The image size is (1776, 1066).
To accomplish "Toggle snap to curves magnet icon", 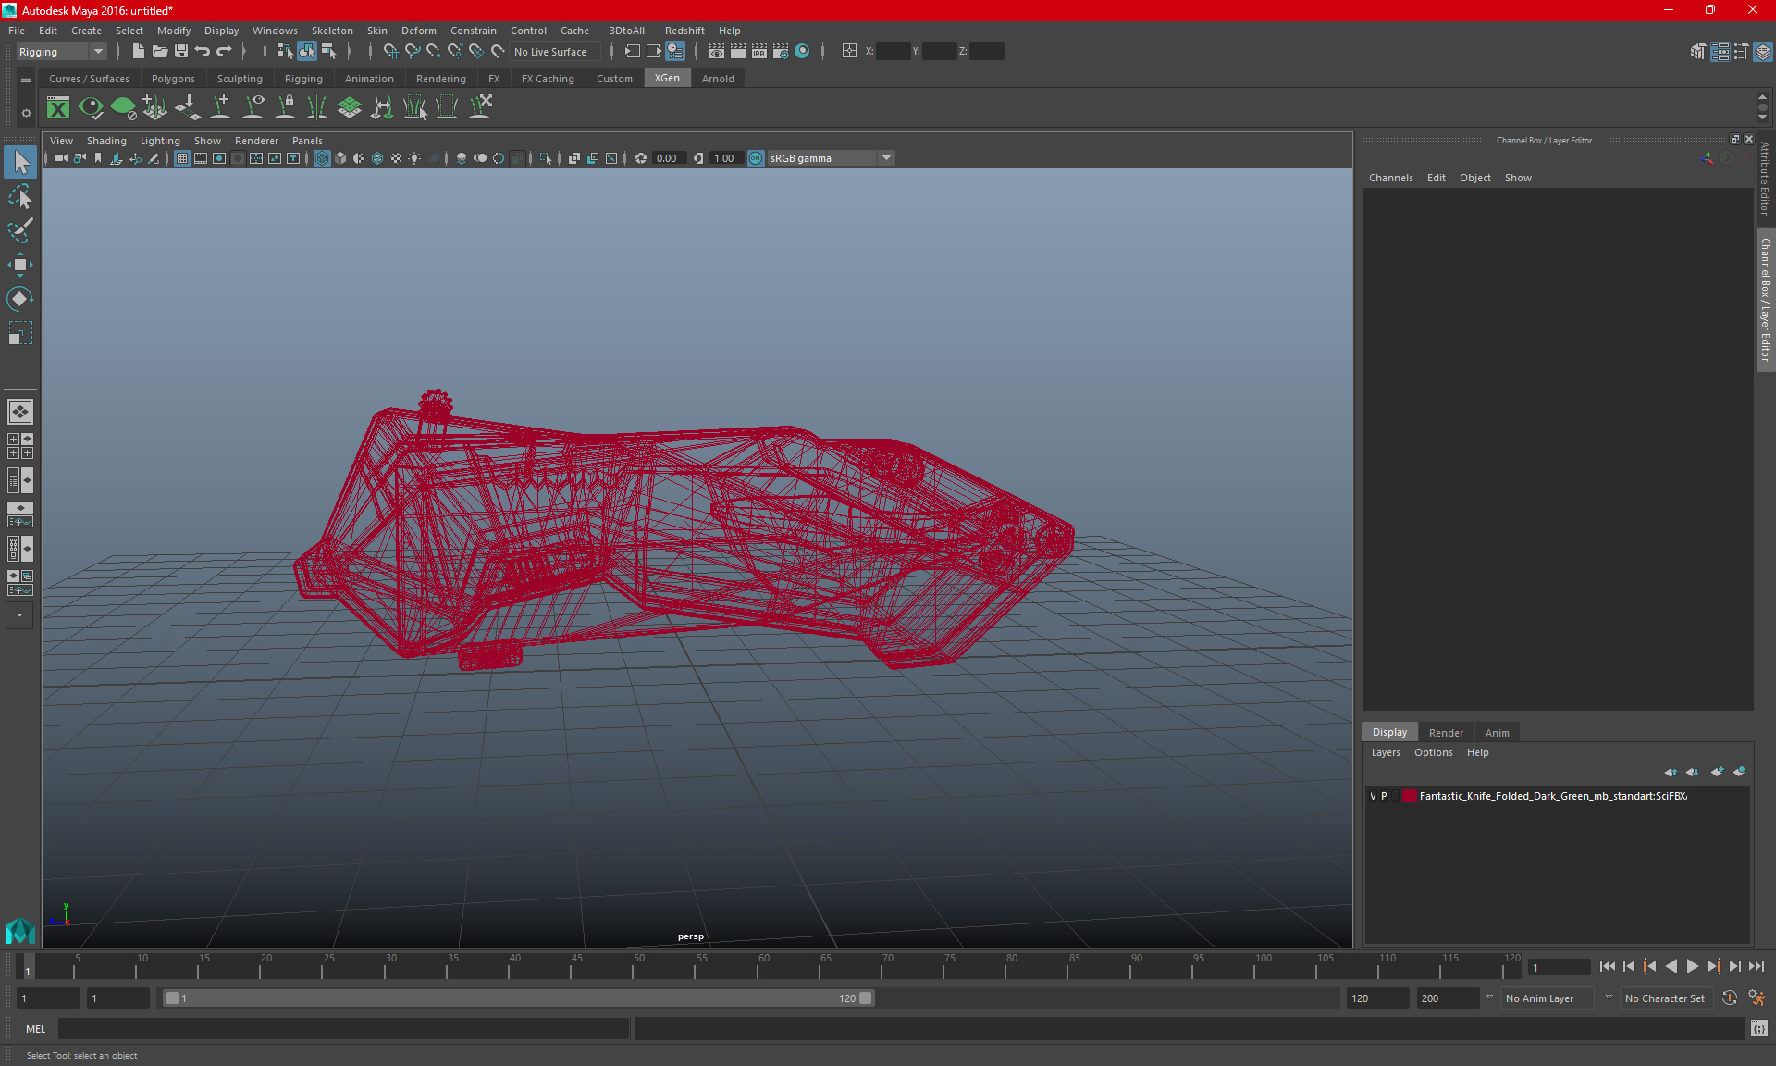I will click(413, 52).
